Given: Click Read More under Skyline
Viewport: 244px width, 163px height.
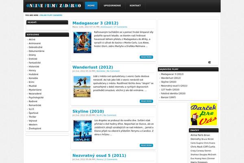Looking at the screenshot, I should pos(146,145).
